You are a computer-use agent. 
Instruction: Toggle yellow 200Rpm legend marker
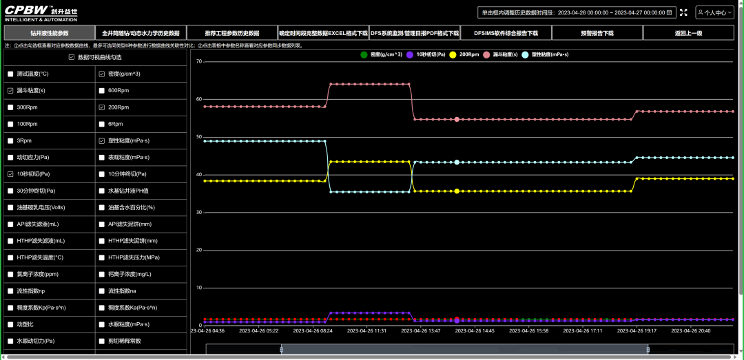point(453,54)
